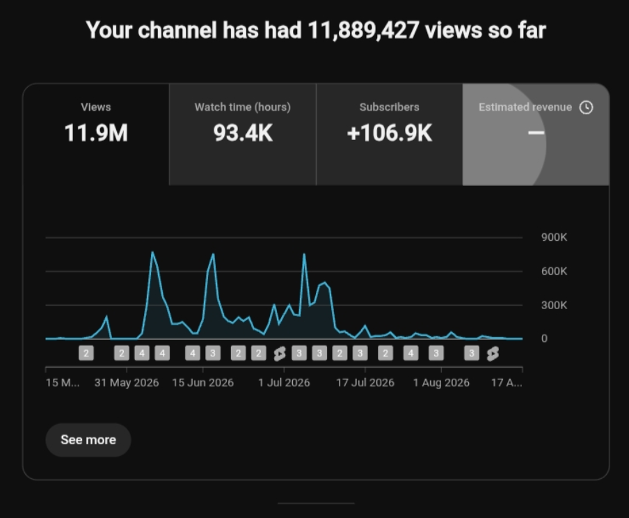Click the '3' video marker near 15 Jun 2026
Screen dimensions: 629x518
(213, 354)
